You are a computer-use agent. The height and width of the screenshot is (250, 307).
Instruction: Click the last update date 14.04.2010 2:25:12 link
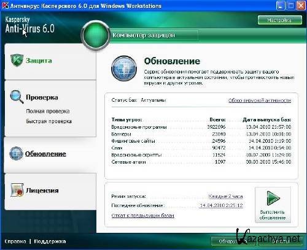point(221,205)
